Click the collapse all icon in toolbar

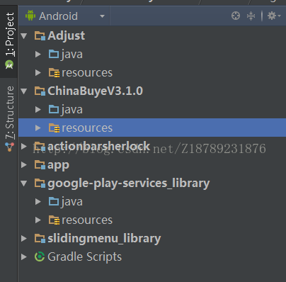click(x=251, y=16)
